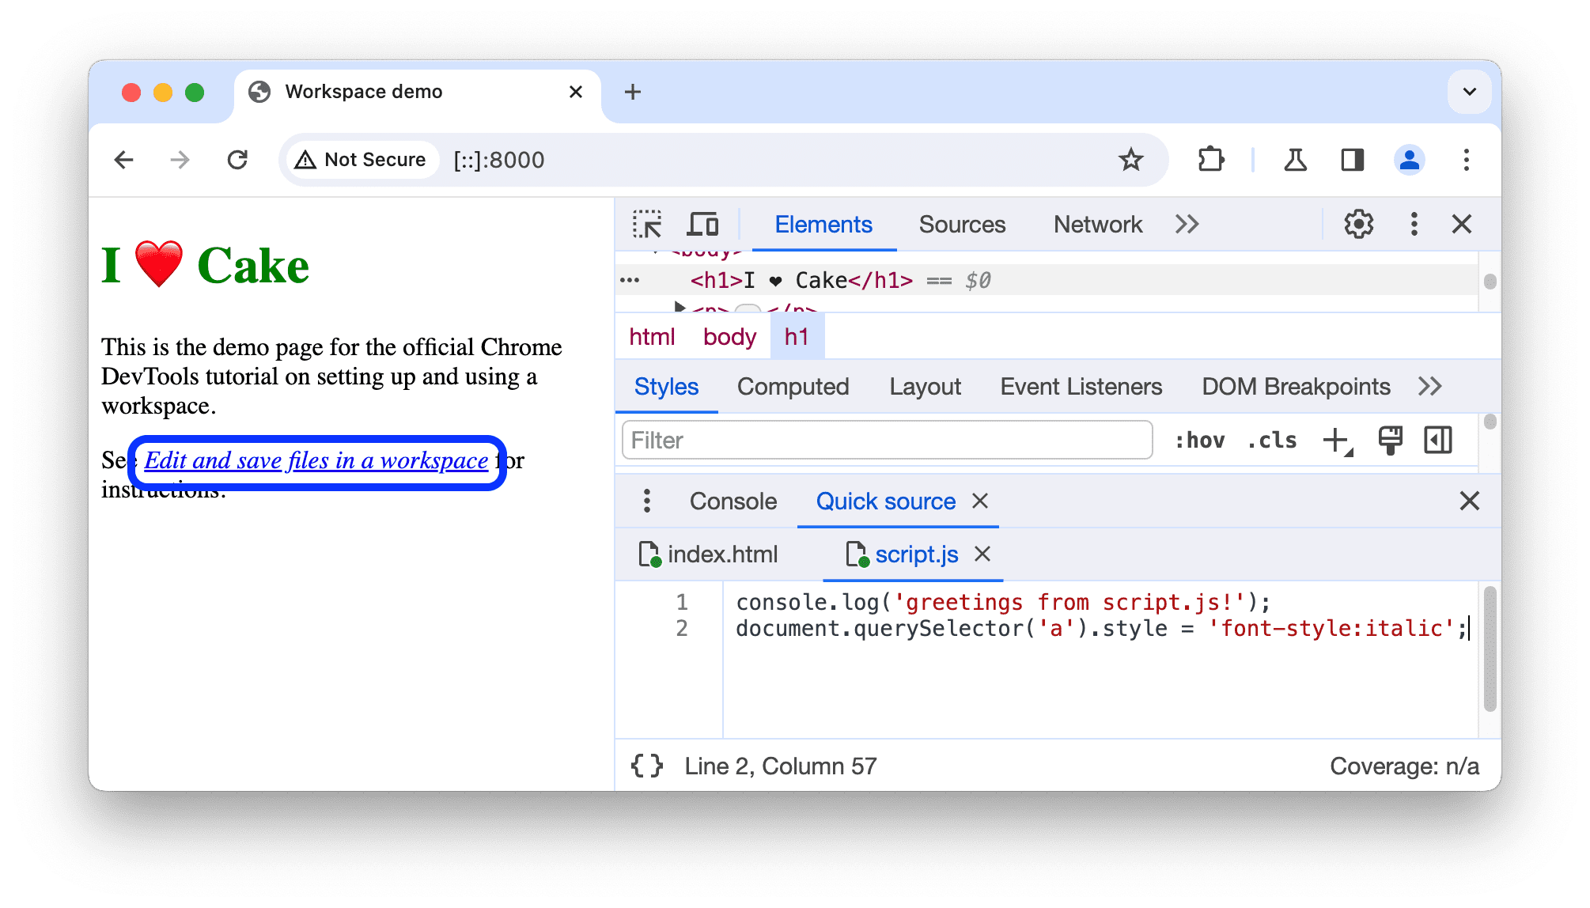Open the Sources panel tab

pos(960,225)
